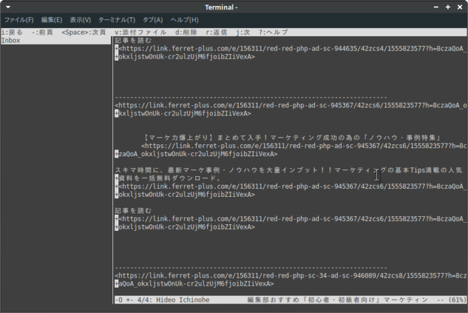Open the ヘルプ(H) menu
This screenshot has height=313, width=468.
click(185, 20)
